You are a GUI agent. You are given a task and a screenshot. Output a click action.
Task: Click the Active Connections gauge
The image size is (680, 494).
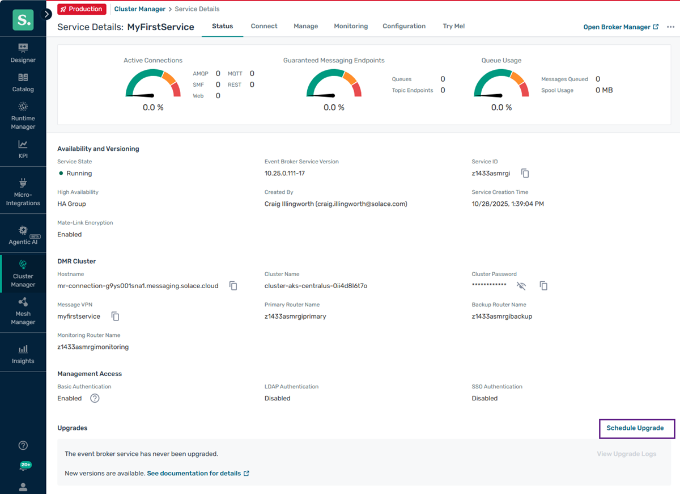[152, 84]
